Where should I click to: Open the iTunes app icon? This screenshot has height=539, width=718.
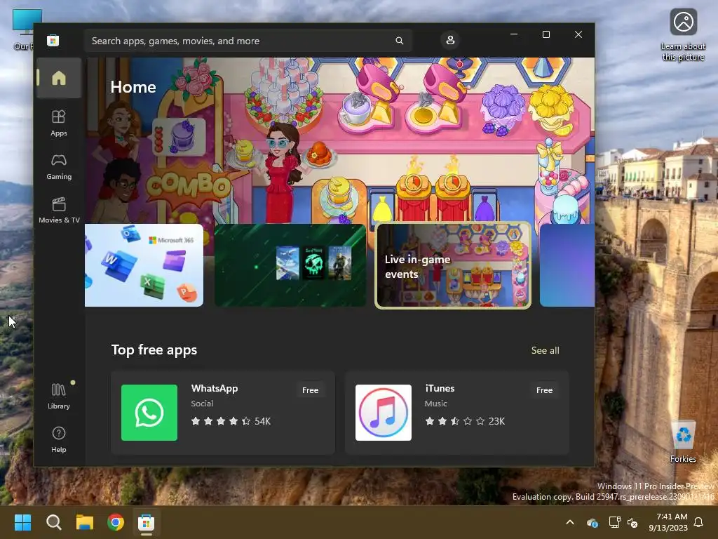(384, 413)
